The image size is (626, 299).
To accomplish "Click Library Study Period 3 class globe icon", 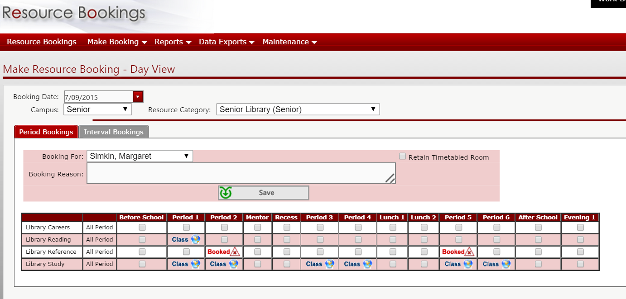I will [329, 264].
